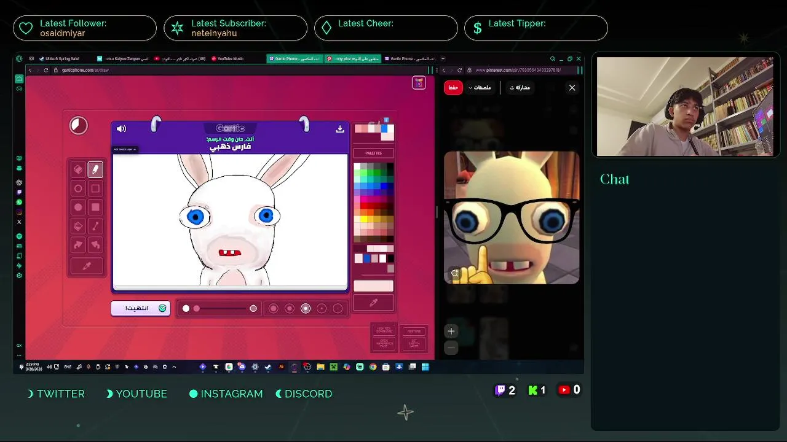
Task: Pick the white swatch at palette top-left
Action: (x=357, y=166)
